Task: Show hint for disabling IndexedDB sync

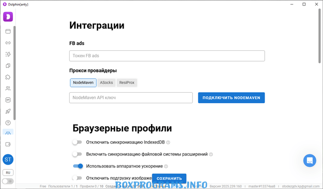Action: point(168,143)
